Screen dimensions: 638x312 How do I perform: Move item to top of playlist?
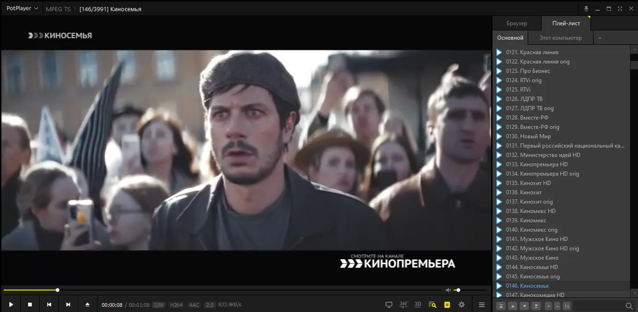[x=501, y=306]
